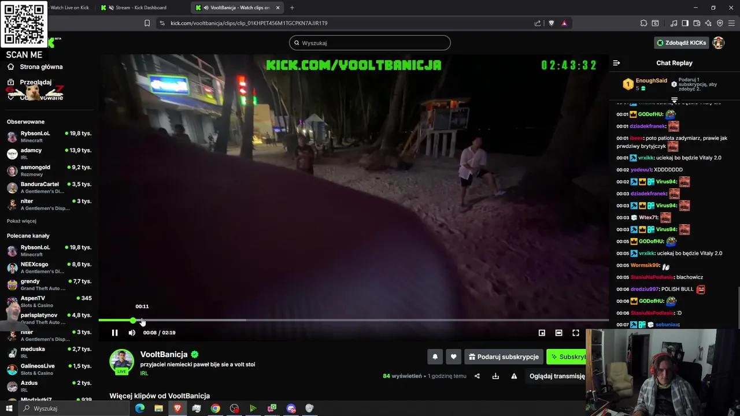740x416 pixels.
Task: Open adamcy followed channel
Action: 49,153
